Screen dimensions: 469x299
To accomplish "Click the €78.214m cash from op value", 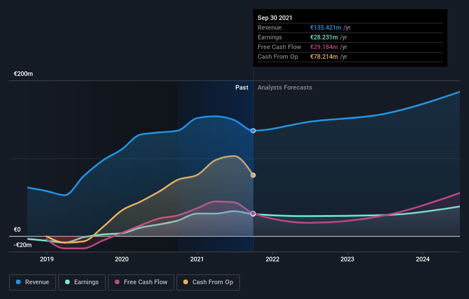I will [324, 56].
